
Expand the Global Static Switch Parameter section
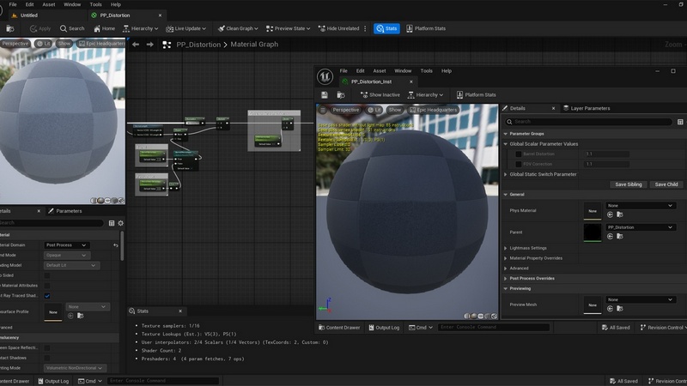[x=506, y=174]
